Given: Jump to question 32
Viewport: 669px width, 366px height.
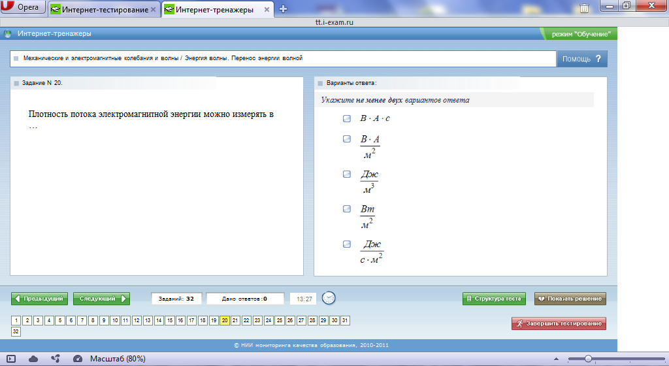Looking at the screenshot, I should tap(16, 331).
